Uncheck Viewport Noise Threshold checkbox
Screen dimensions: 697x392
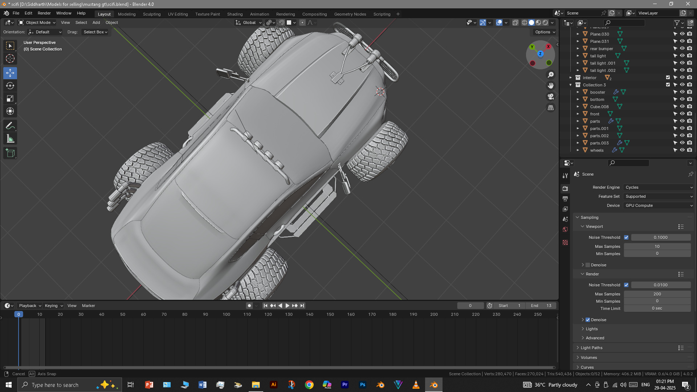click(x=626, y=237)
